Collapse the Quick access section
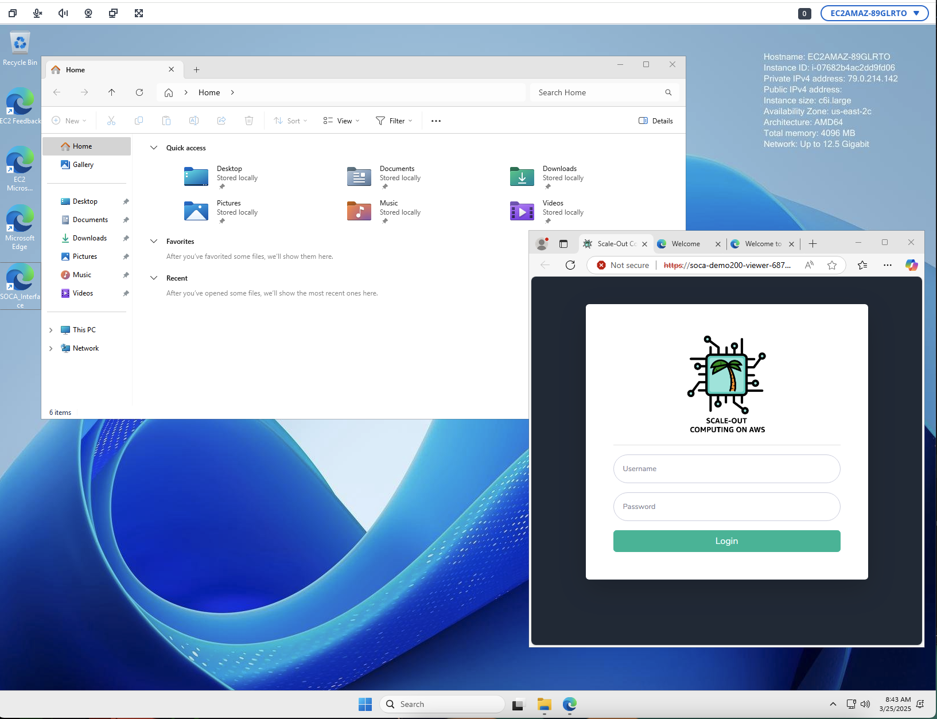937x719 pixels. (154, 148)
